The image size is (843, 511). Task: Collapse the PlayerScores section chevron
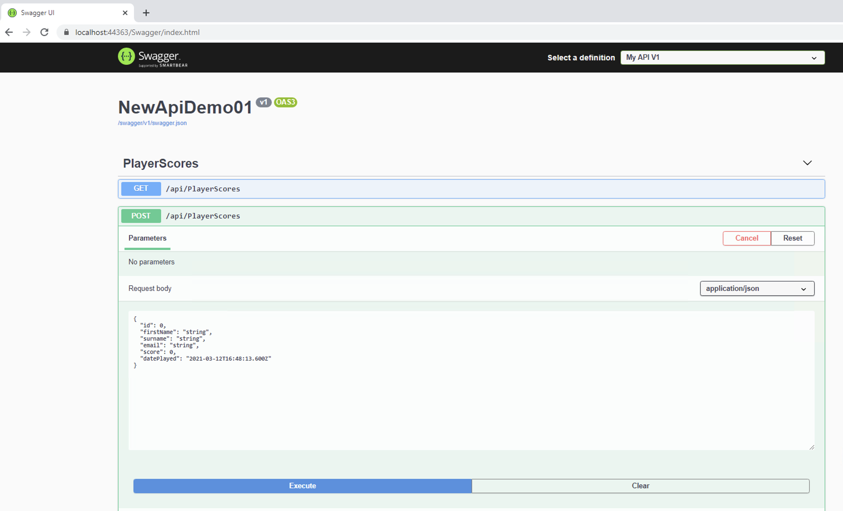[807, 163]
